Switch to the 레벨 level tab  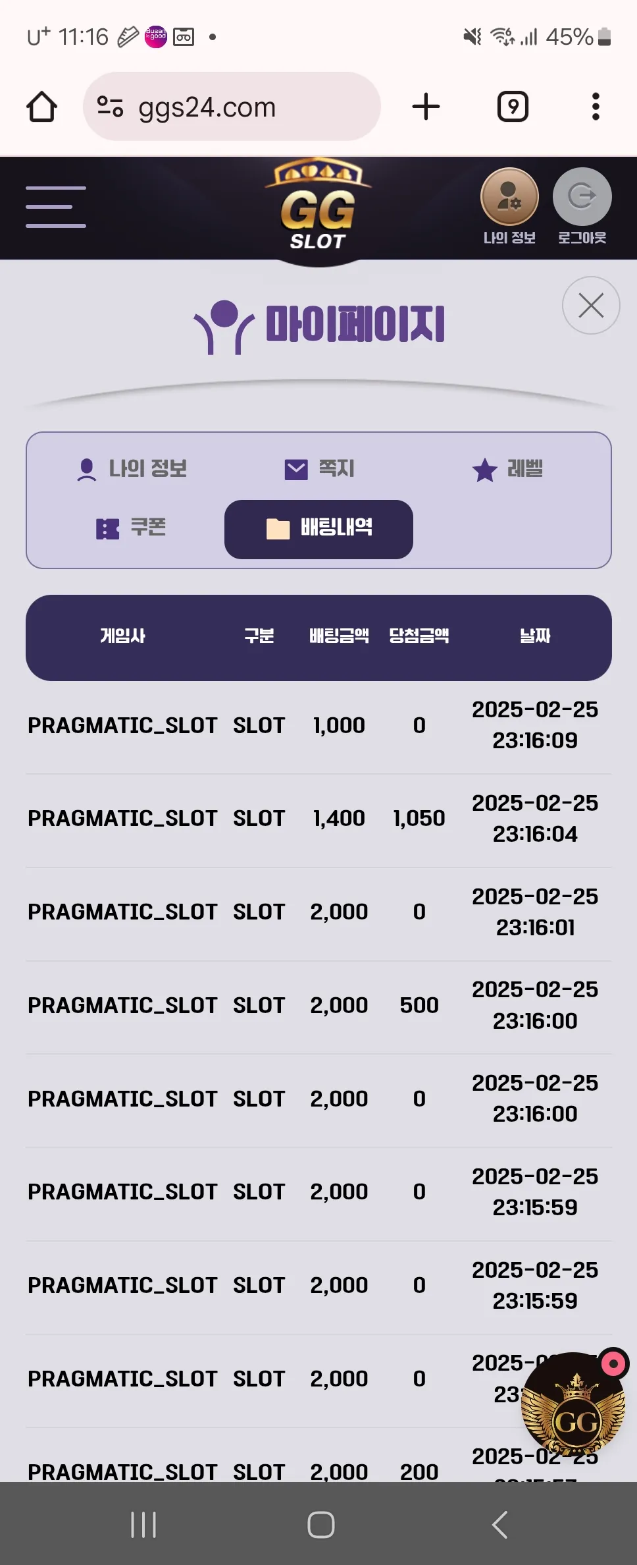point(507,469)
